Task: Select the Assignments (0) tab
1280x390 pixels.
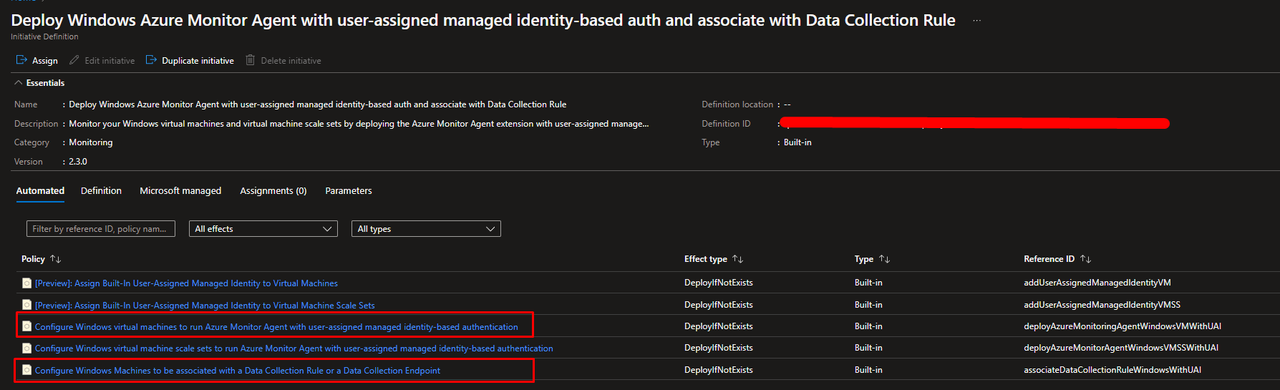Action: pos(273,191)
